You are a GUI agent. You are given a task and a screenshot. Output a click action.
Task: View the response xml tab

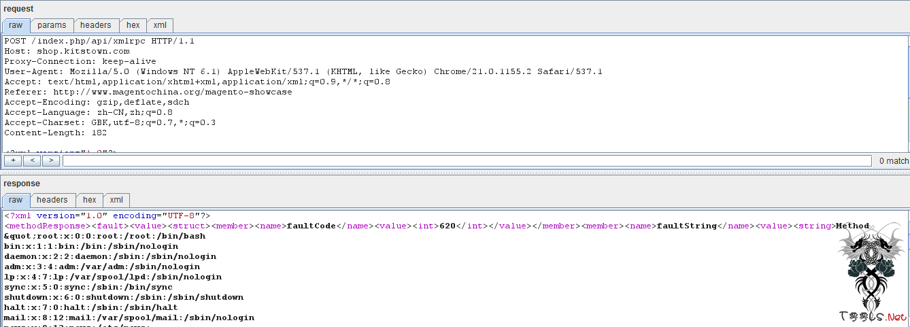116,200
